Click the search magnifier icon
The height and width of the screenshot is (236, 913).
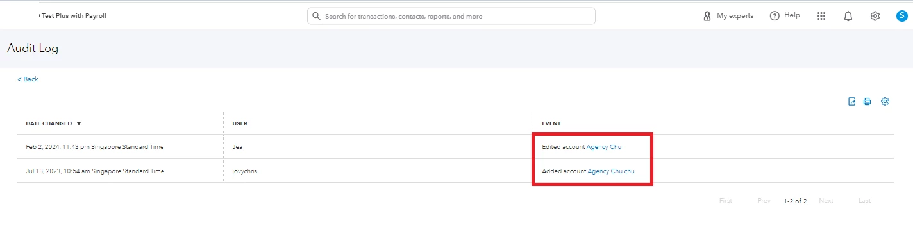click(316, 16)
